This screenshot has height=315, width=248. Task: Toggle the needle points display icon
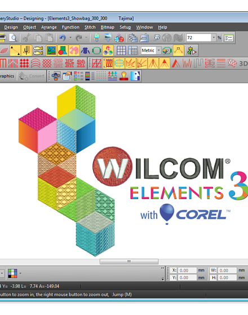[26, 50]
